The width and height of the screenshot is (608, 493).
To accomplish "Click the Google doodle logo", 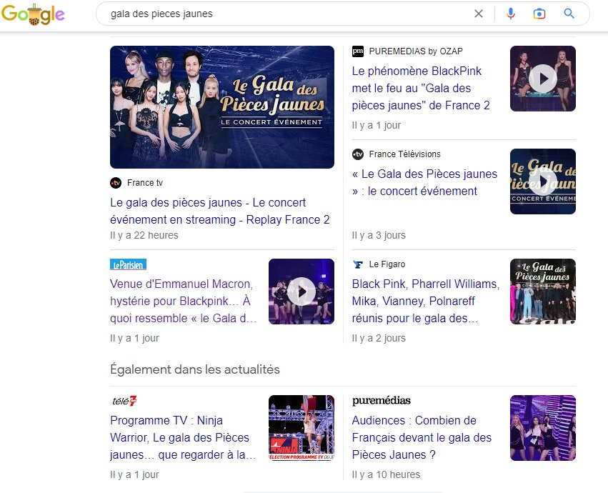I will 33,14.
